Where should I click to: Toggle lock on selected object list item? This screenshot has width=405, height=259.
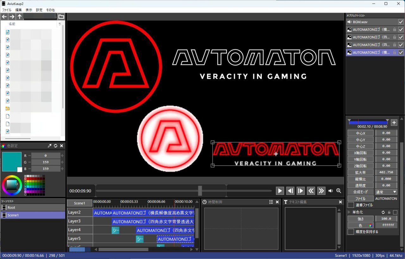point(395,52)
